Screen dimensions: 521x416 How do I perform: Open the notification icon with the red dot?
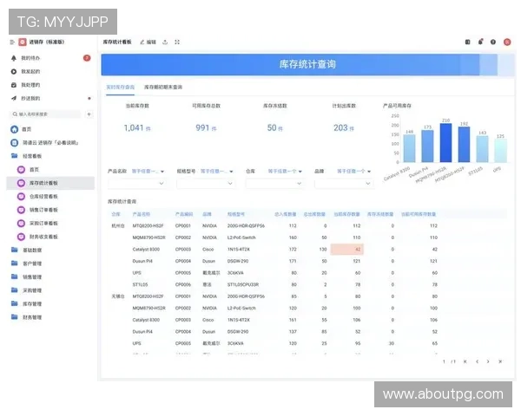pos(480,42)
